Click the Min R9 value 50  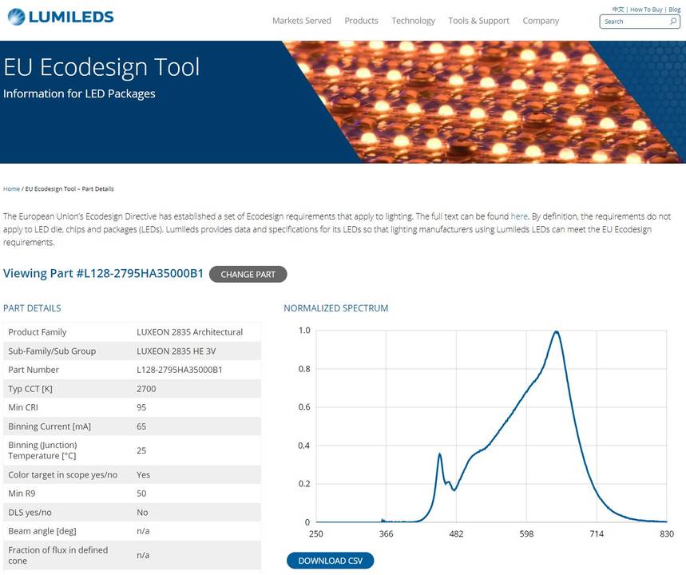click(x=141, y=494)
